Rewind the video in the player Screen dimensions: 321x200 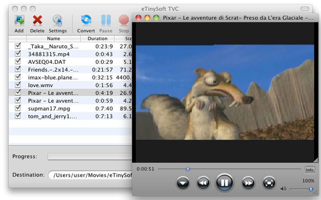click(203, 183)
